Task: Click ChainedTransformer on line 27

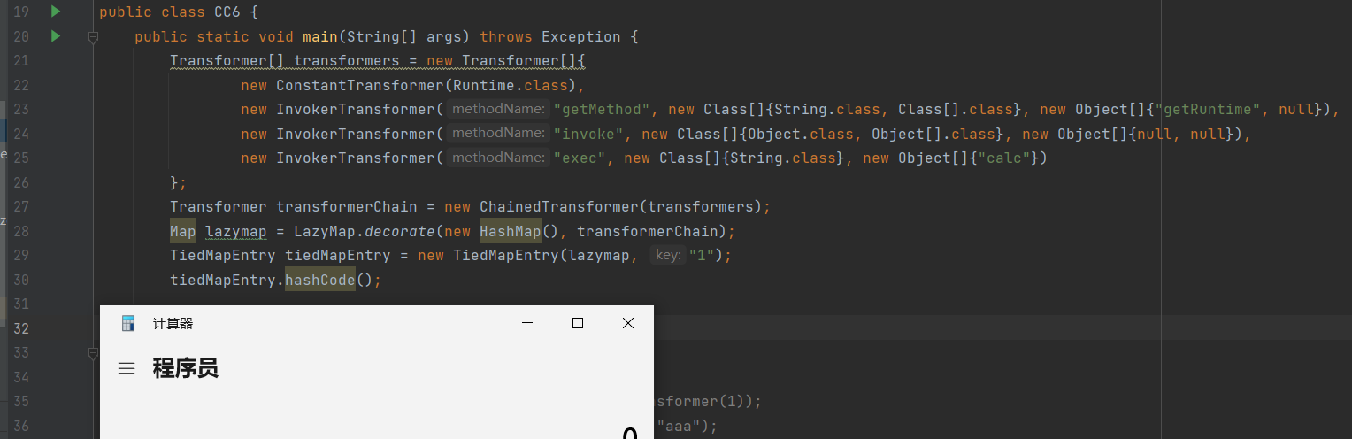Action: [558, 207]
